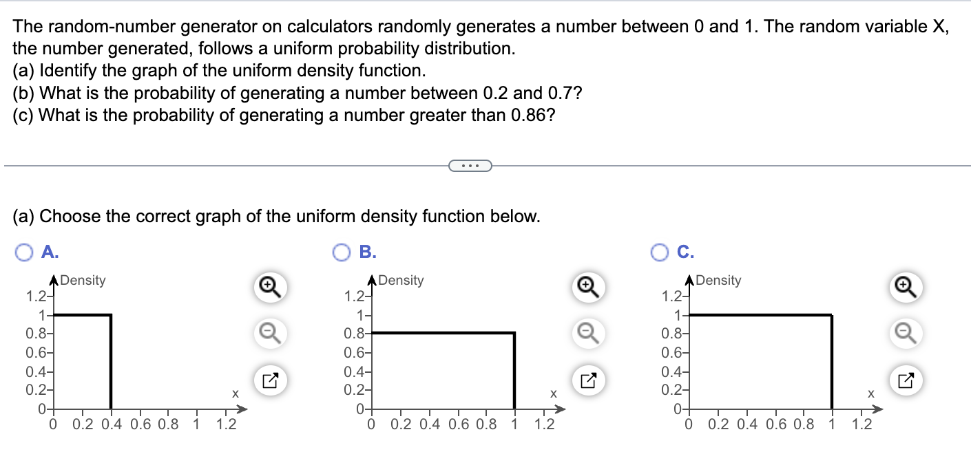Open graph C in a larger pop-out view
971x454 pixels.
click(x=905, y=380)
